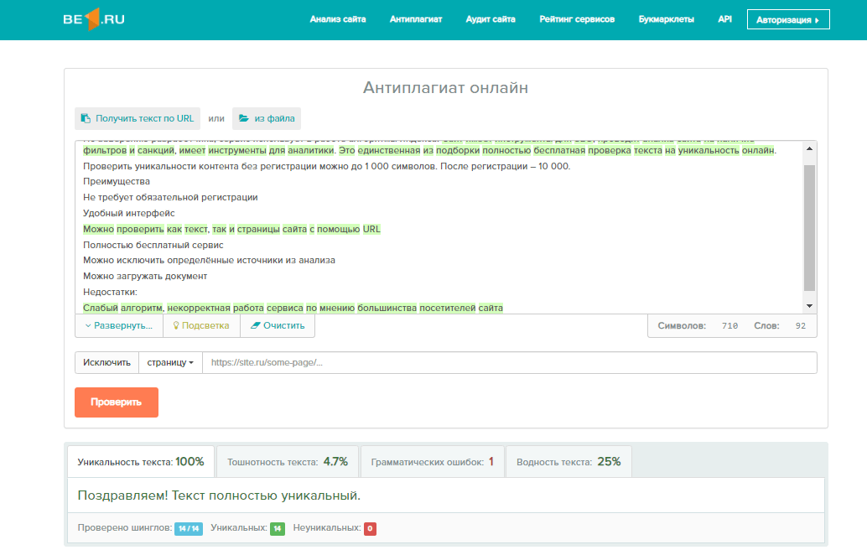The image size is (867, 550).
Task: Open the страницу dropdown
Action: point(170,362)
